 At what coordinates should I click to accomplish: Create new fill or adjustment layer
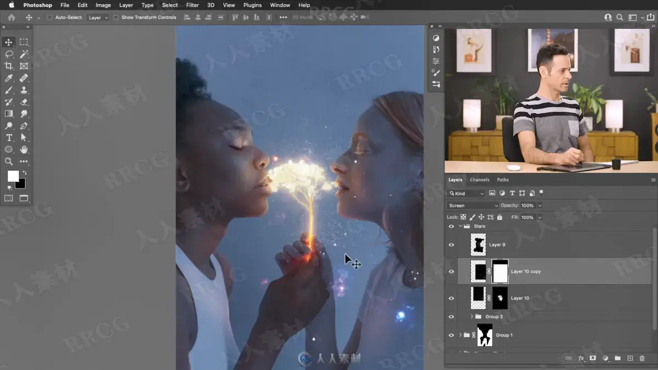(605, 359)
